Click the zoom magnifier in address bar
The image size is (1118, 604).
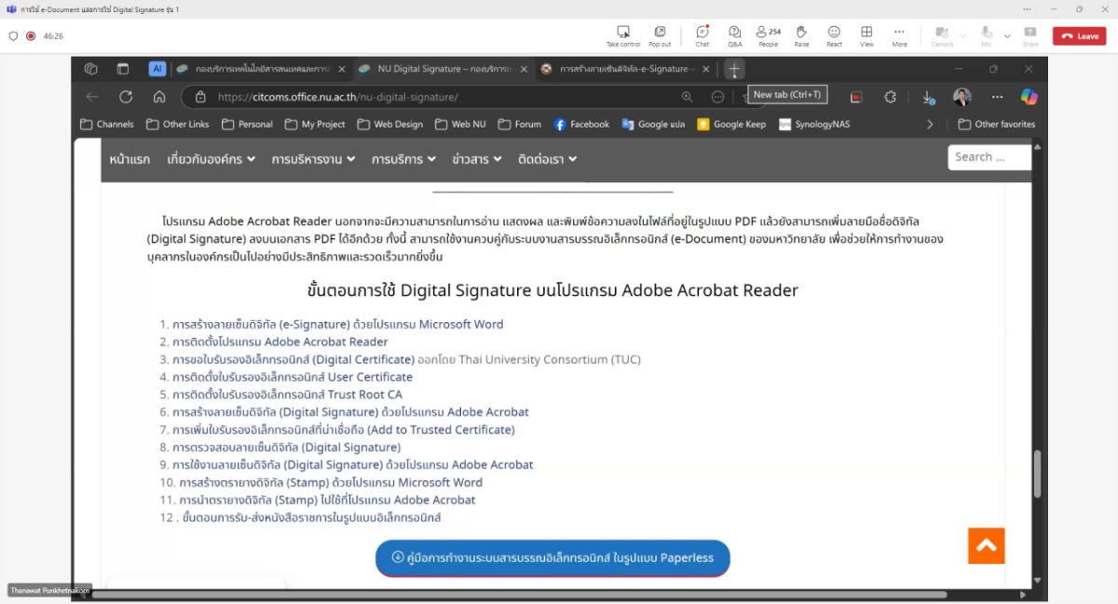coord(687,97)
